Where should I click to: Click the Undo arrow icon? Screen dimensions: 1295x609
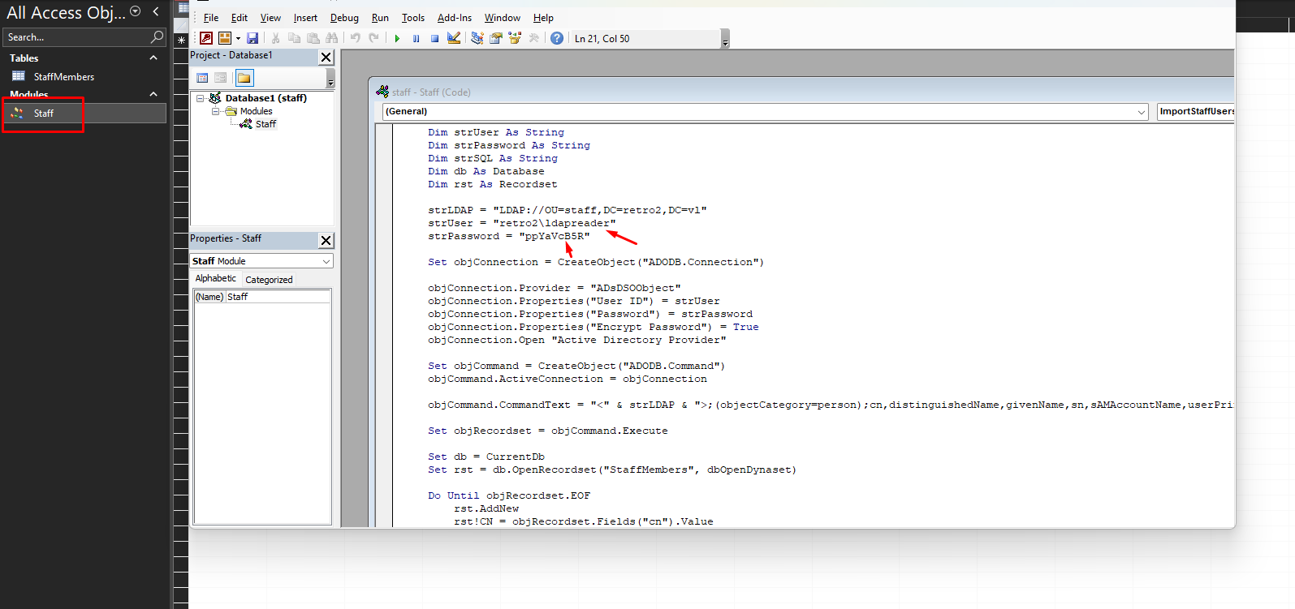point(355,38)
